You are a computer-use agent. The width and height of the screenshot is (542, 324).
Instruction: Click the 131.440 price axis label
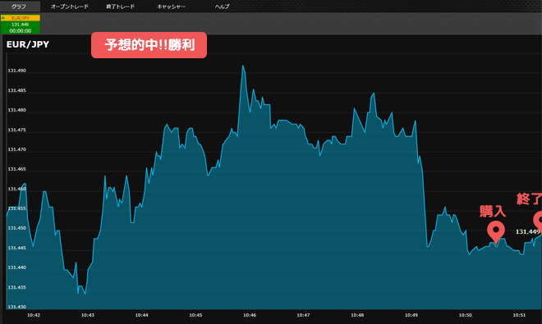pos(16,267)
